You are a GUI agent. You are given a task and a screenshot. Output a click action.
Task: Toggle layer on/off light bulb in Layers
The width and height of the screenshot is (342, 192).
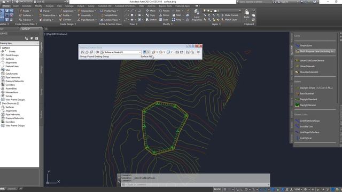point(205,11)
